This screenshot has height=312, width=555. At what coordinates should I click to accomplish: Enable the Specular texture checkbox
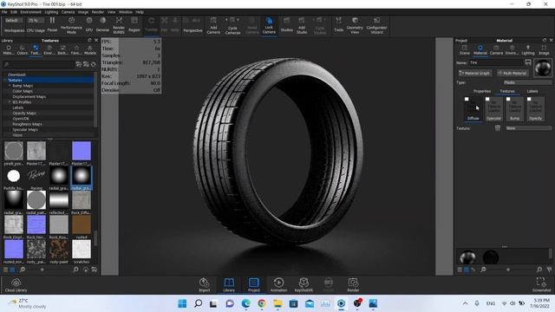coord(487,99)
